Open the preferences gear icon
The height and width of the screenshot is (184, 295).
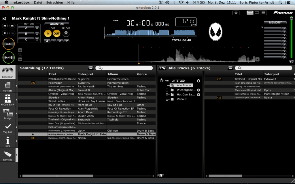pyautogui.click(x=236, y=13)
